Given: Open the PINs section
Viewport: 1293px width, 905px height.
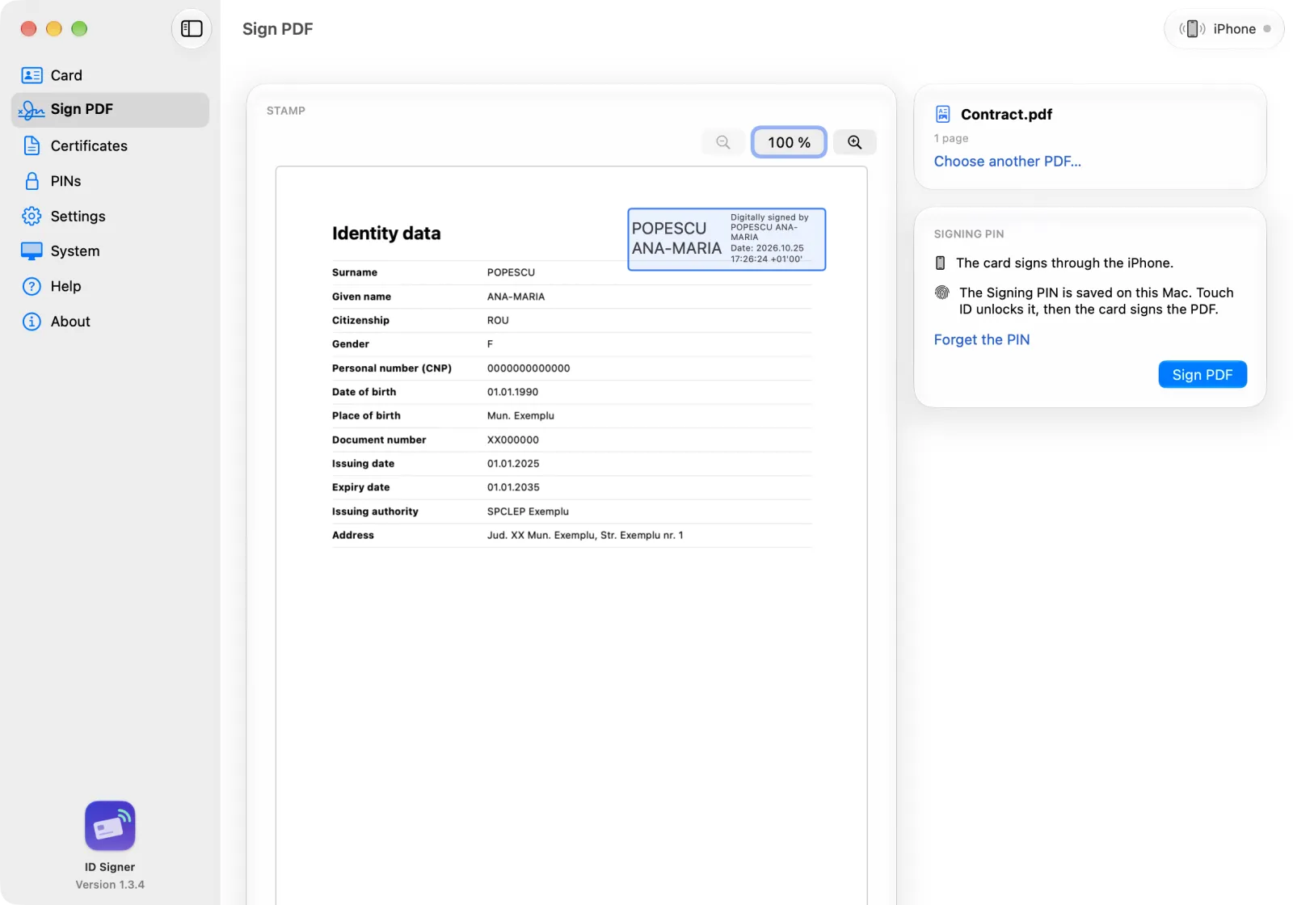Looking at the screenshot, I should tap(110, 181).
